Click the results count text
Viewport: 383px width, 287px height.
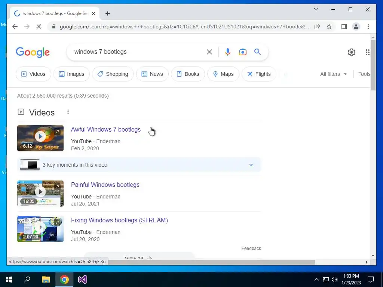[x=63, y=96]
